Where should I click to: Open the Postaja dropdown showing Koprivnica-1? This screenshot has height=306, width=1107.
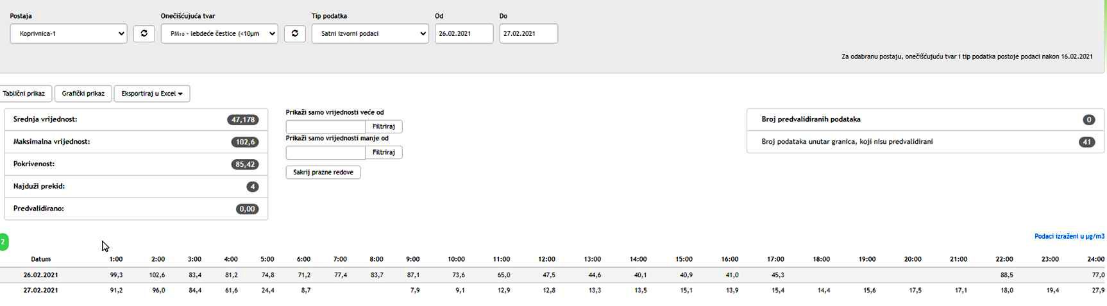[x=69, y=33]
